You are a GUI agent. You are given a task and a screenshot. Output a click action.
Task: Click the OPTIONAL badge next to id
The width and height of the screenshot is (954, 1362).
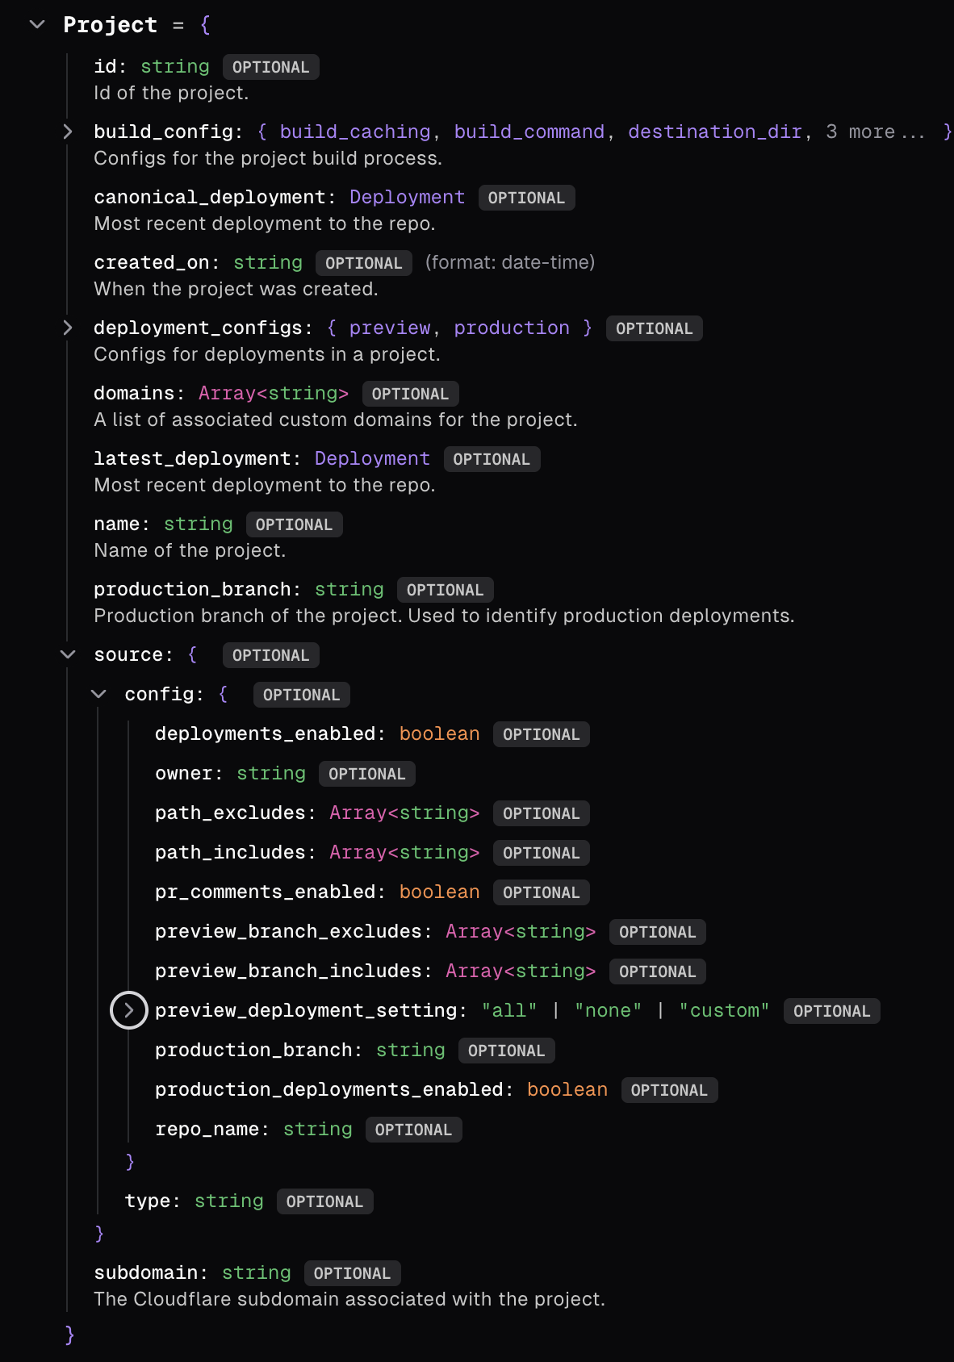click(270, 67)
